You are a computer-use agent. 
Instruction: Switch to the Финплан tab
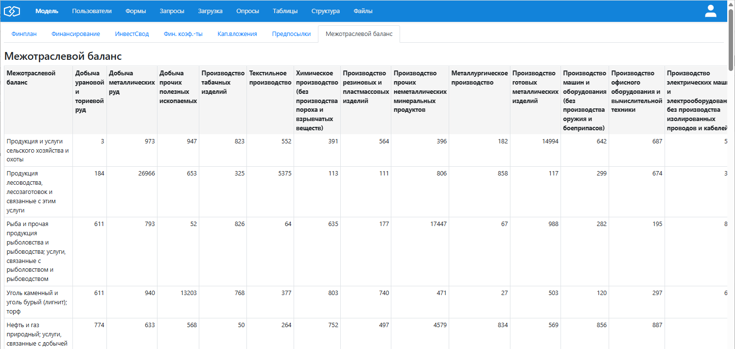(24, 34)
